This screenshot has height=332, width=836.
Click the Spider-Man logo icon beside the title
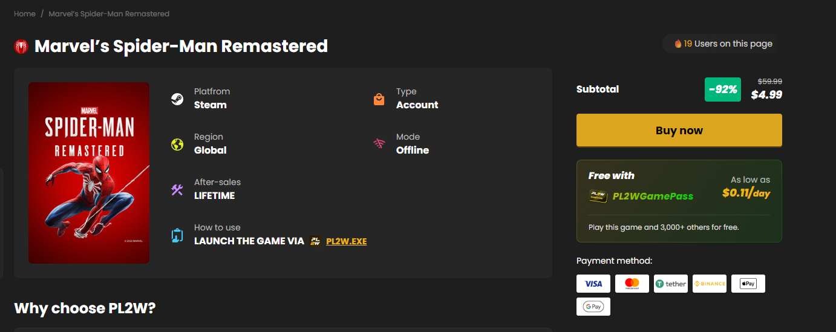click(21, 47)
